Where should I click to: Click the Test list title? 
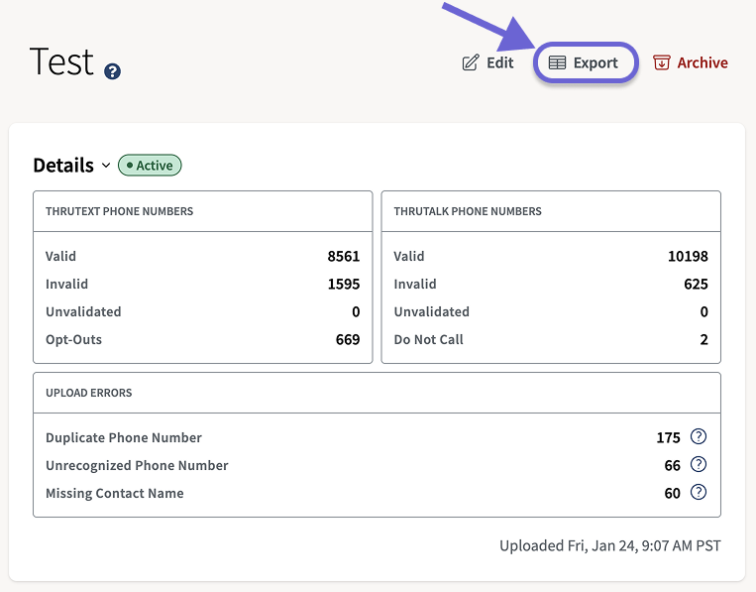point(61,61)
